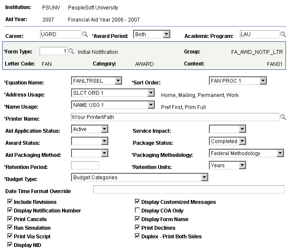Screen dimensions: 292x250
Task: Click Home, Mailing, Permanent, Work text
Action: [x=200, y=95]
